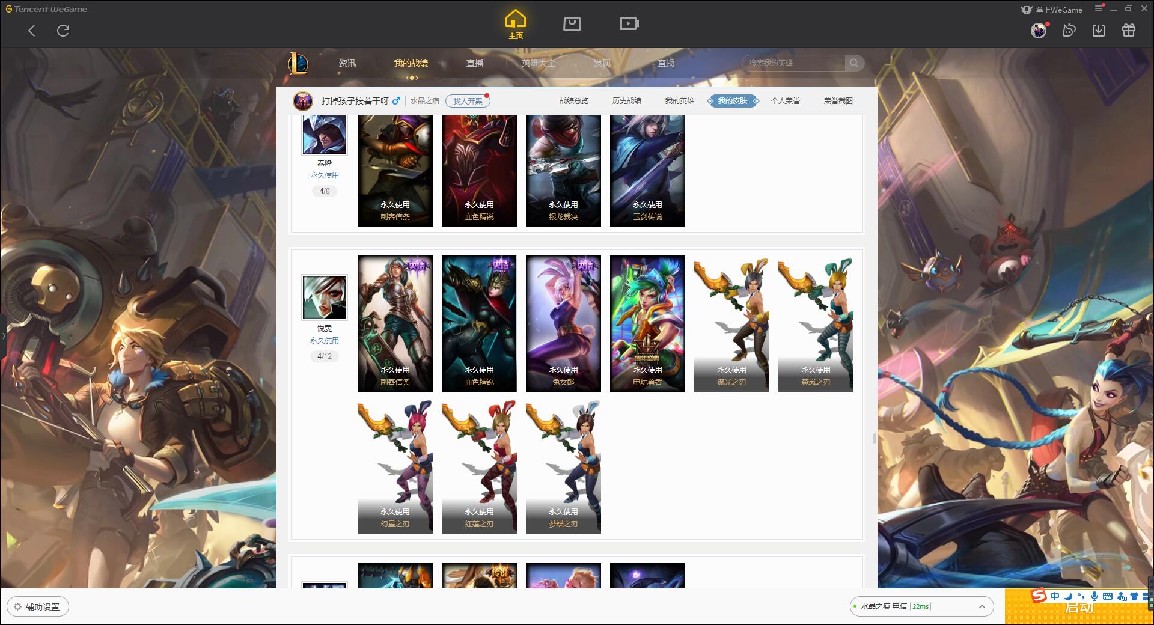Open user avatar in top right
This screenshot has width=1154, height=625.
point(1039,30)
